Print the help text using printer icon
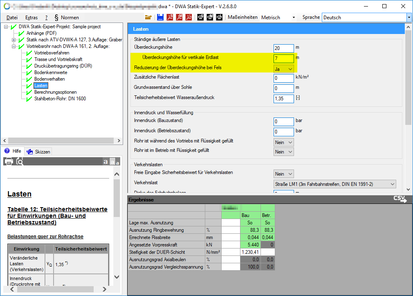 click(x=9, y=161)
